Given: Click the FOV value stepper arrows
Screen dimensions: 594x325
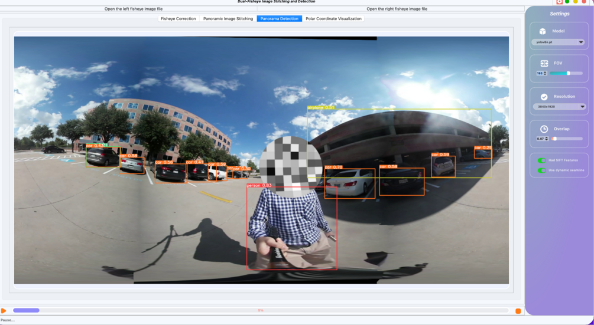Looking at the screenshot, I should pos(545,73).
